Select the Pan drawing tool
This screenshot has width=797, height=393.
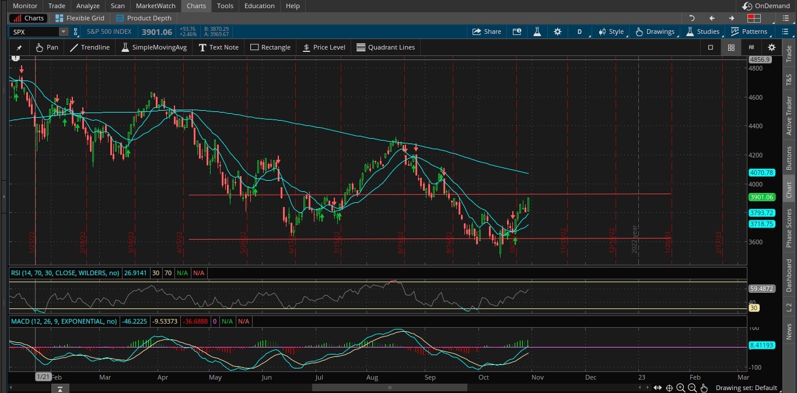click(x=47, y=47)
